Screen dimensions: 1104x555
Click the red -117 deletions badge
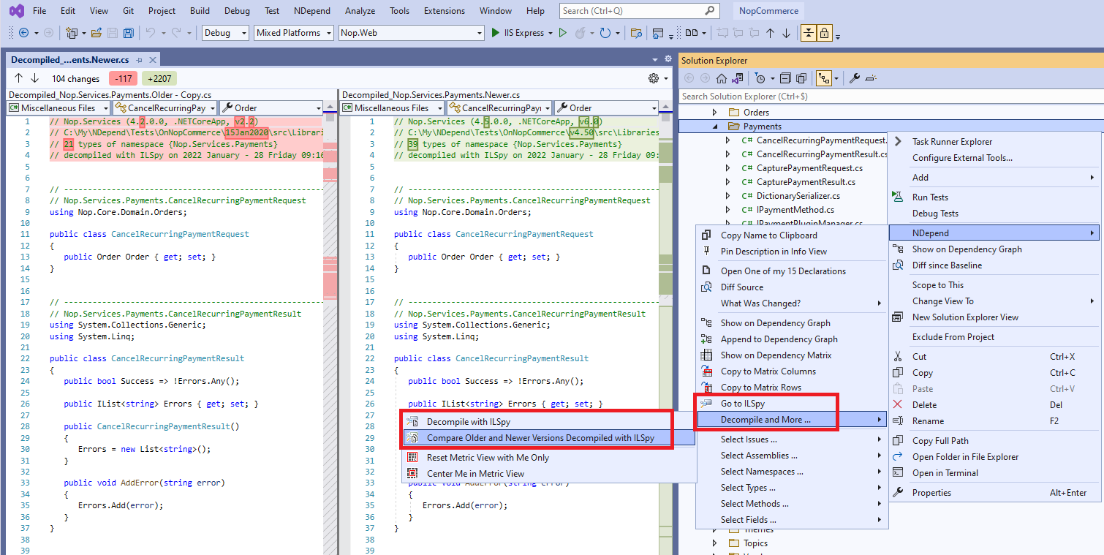[x=123, y=78]
